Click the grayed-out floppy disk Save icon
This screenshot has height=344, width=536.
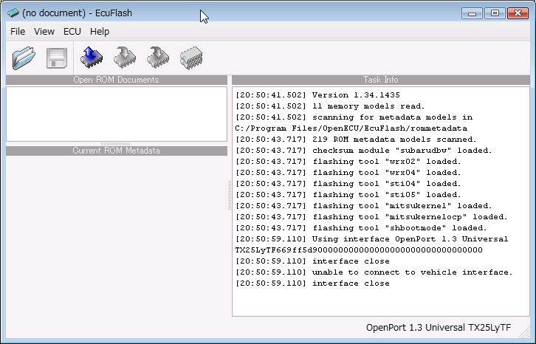(x=57, y=58)
